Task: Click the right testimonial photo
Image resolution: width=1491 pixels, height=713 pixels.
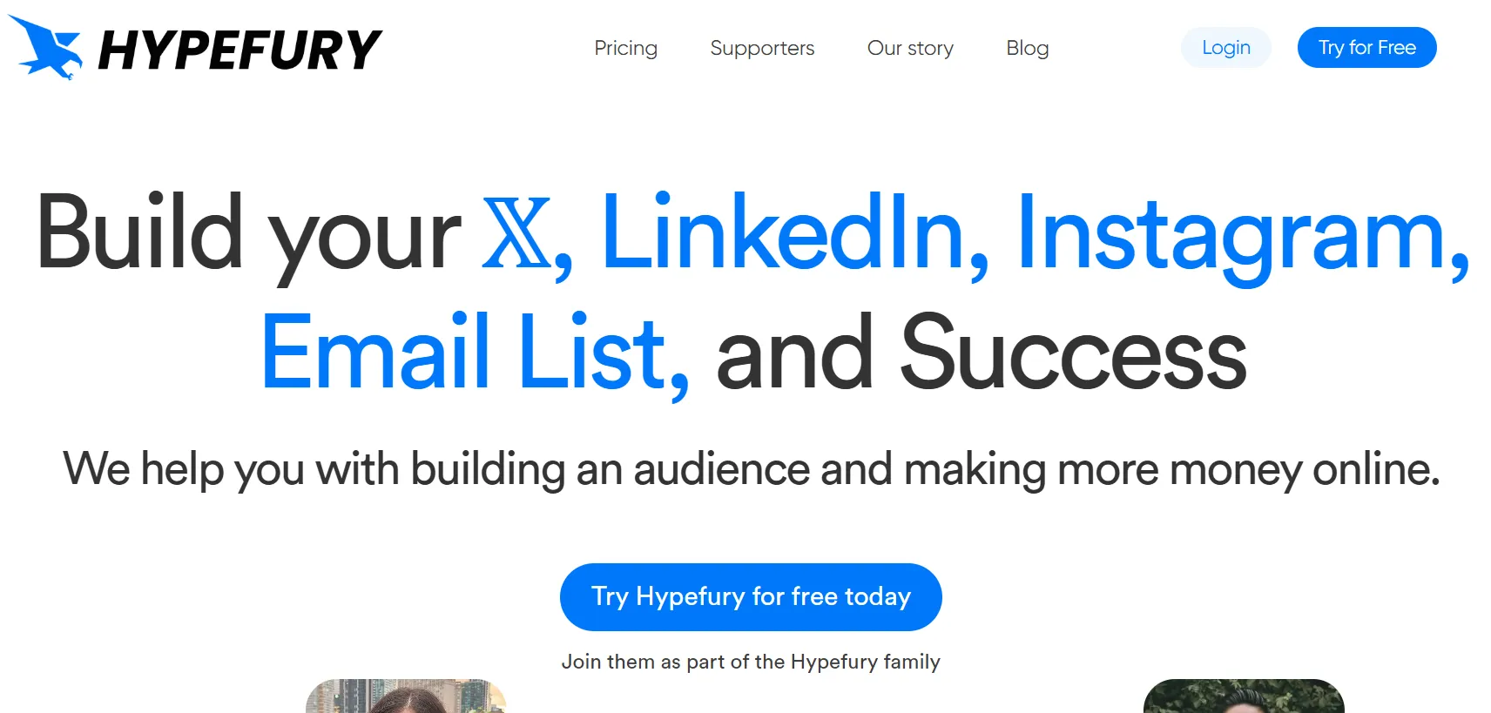Action: (x=1243, y=696)
